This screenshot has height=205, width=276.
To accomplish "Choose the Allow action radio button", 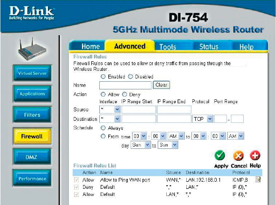I will [x=103, y=94].
